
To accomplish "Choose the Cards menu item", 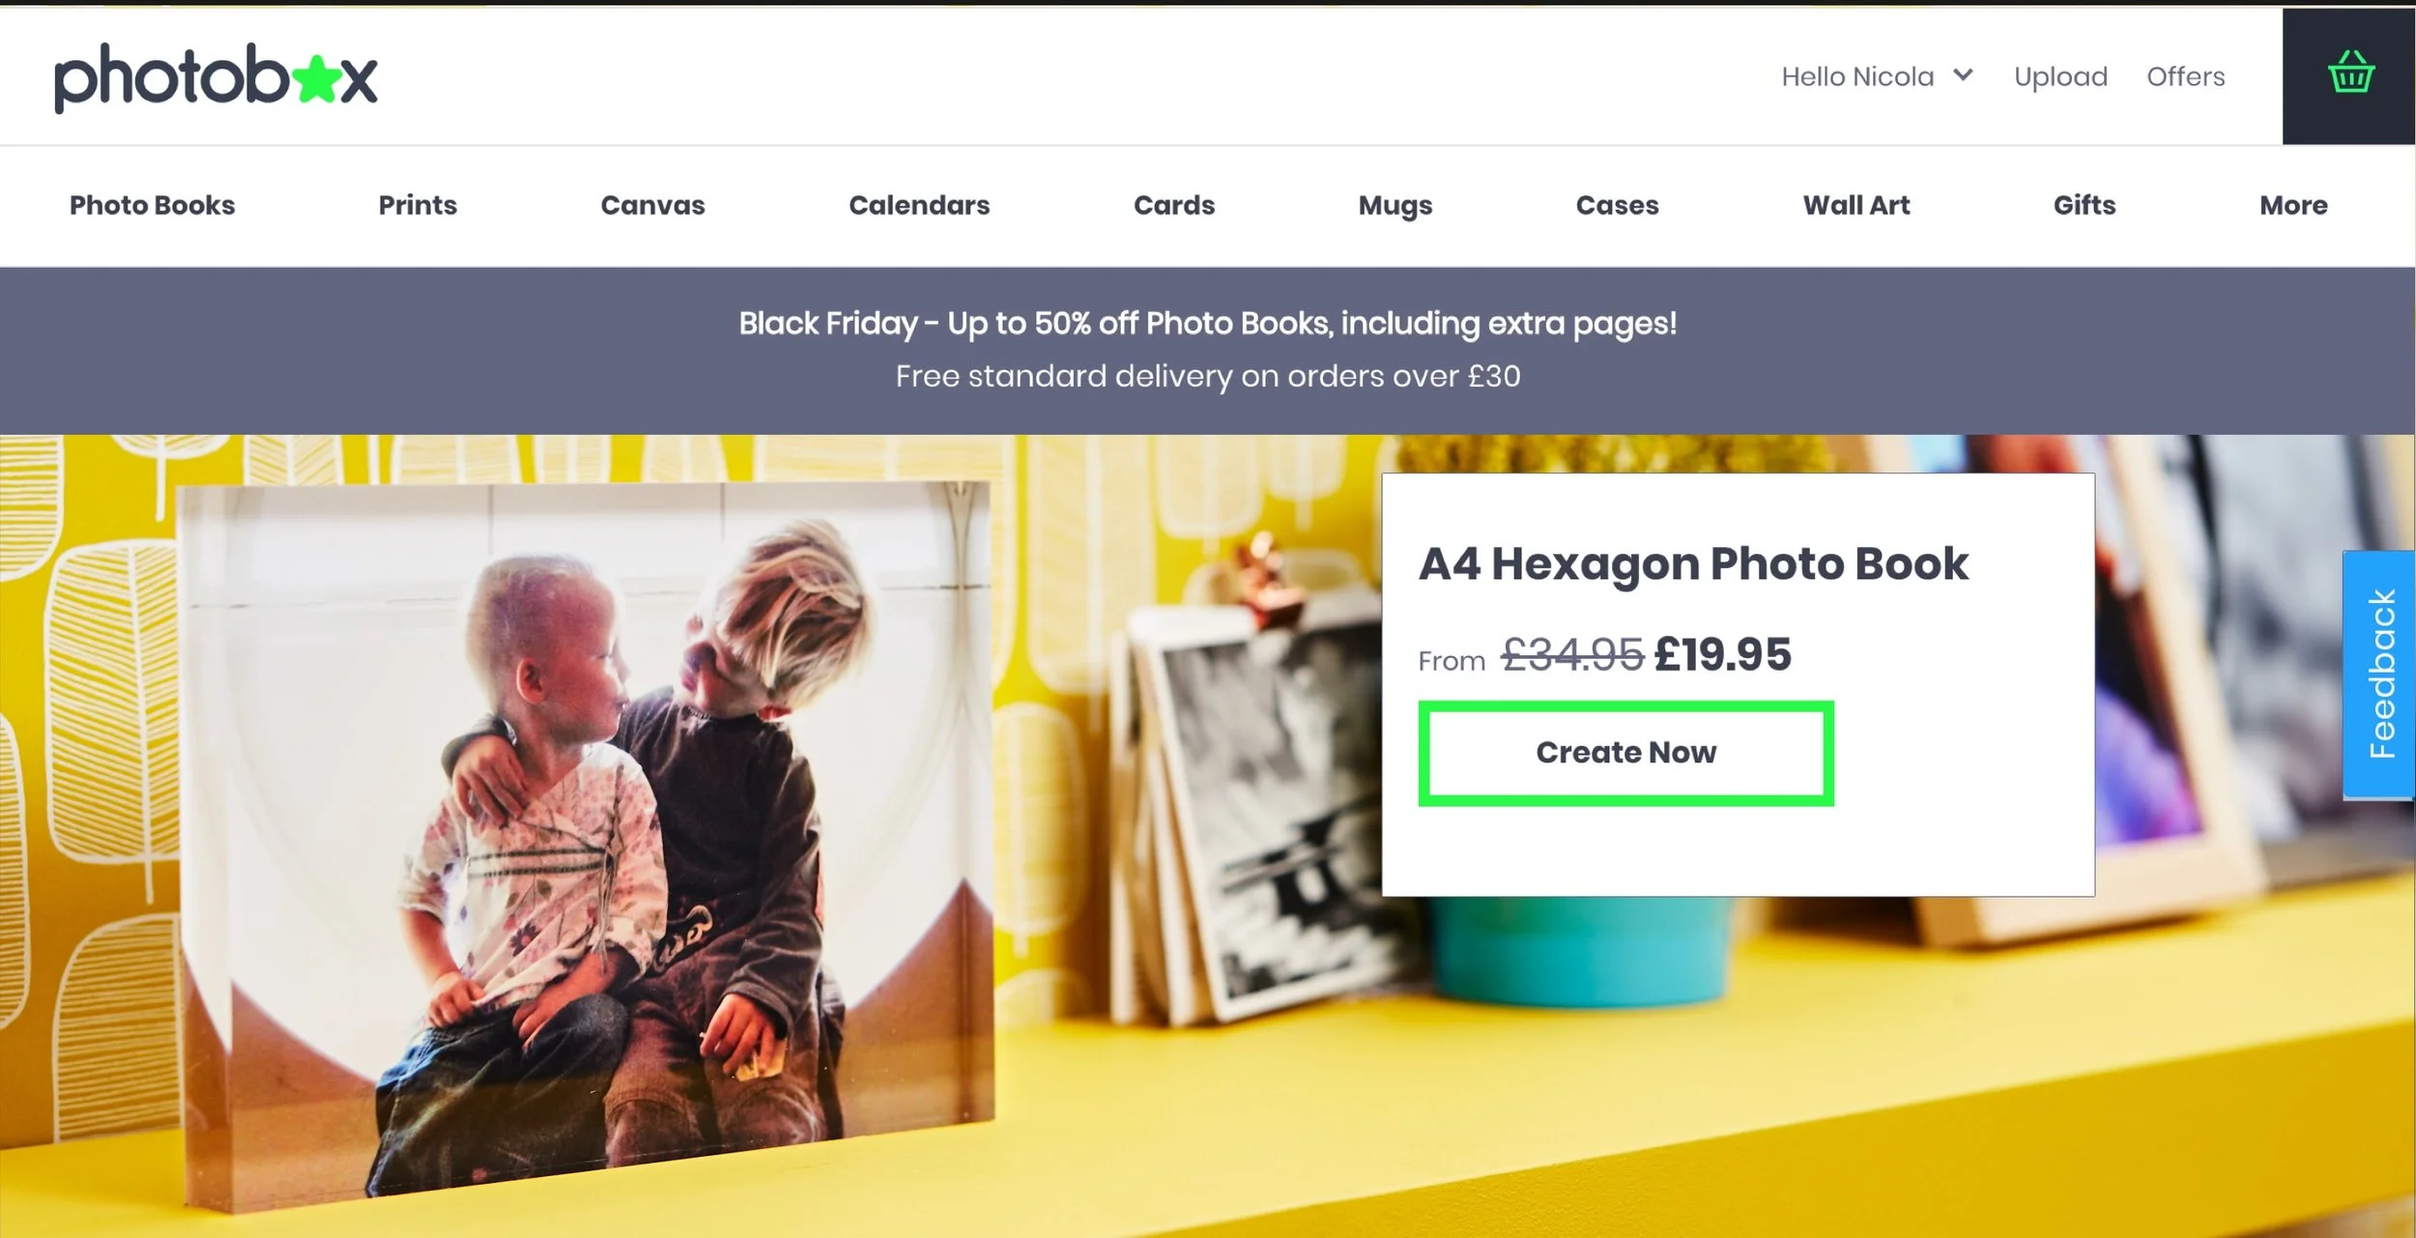I will coord(1173,205).
